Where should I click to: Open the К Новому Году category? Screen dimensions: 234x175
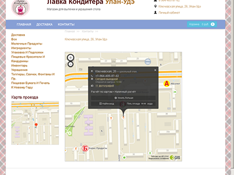click(x=22, y=87)
